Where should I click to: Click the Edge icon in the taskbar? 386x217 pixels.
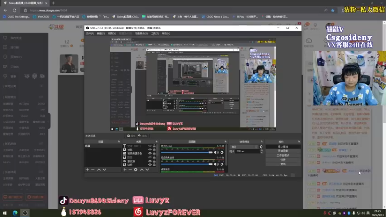pyautogui.click(x=15, y=213)
